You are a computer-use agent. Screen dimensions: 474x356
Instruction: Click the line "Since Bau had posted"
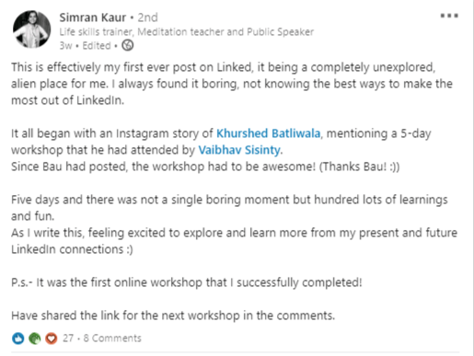pos(205,167)
